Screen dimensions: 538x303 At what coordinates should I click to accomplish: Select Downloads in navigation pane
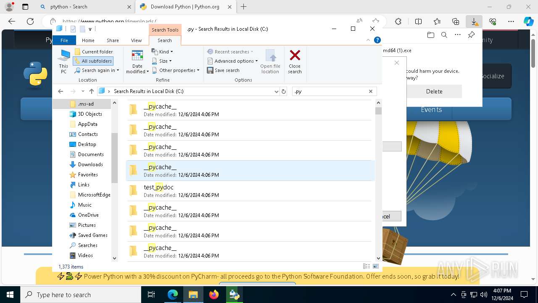[x=90, y=165]
